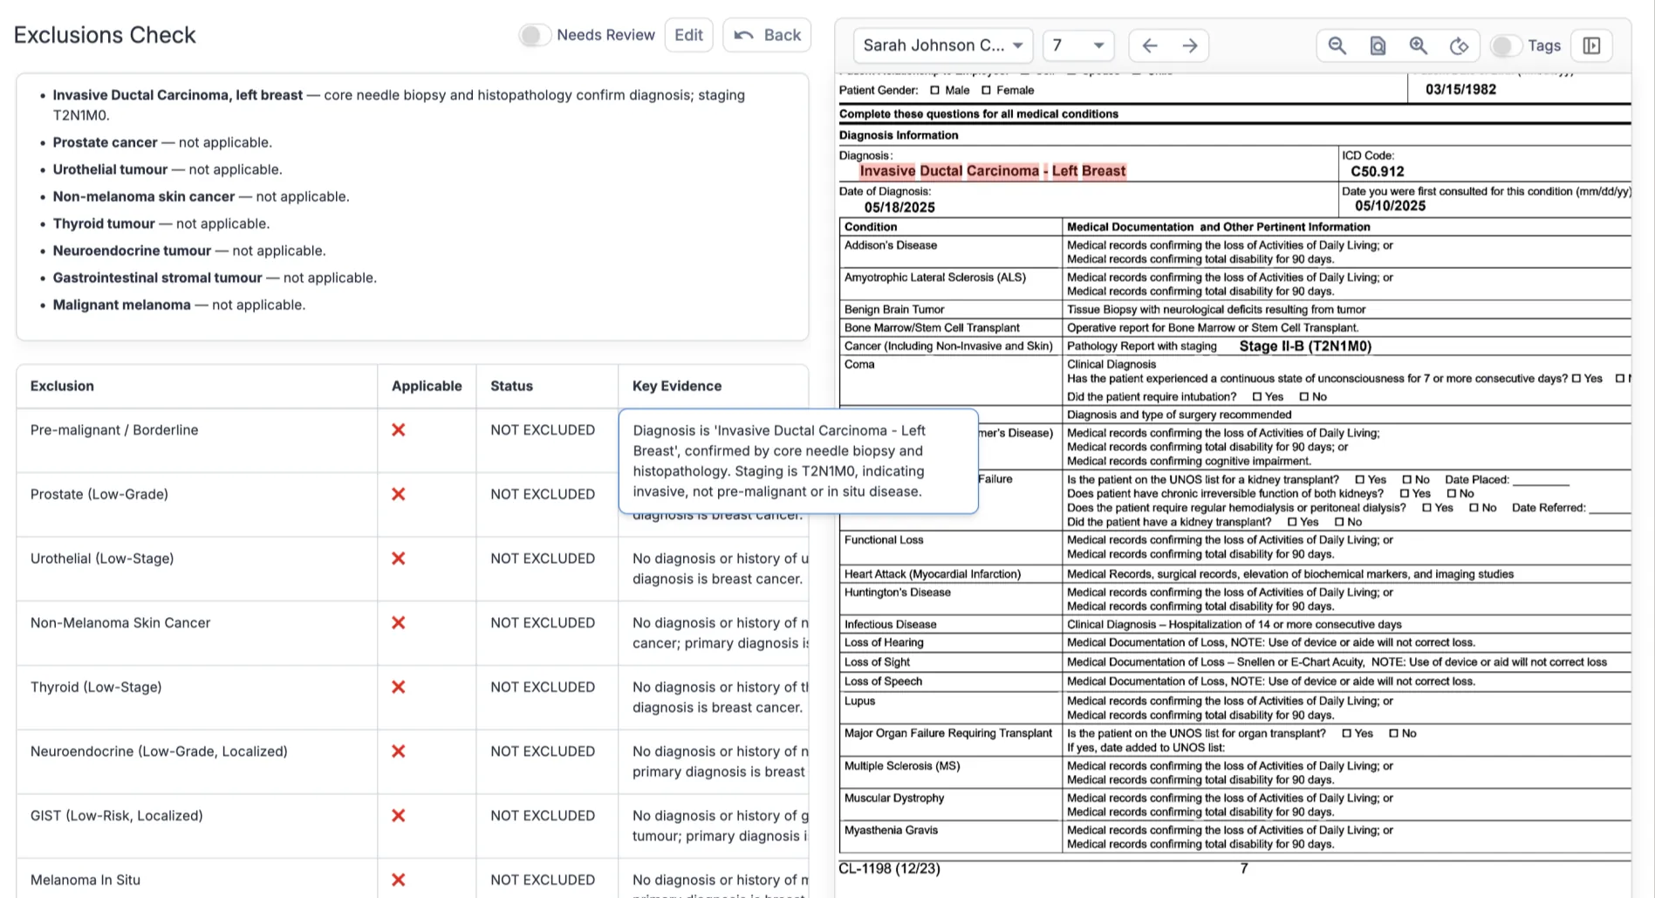
Task: Zoom in on the document viewer
Action: [1419, 45]
